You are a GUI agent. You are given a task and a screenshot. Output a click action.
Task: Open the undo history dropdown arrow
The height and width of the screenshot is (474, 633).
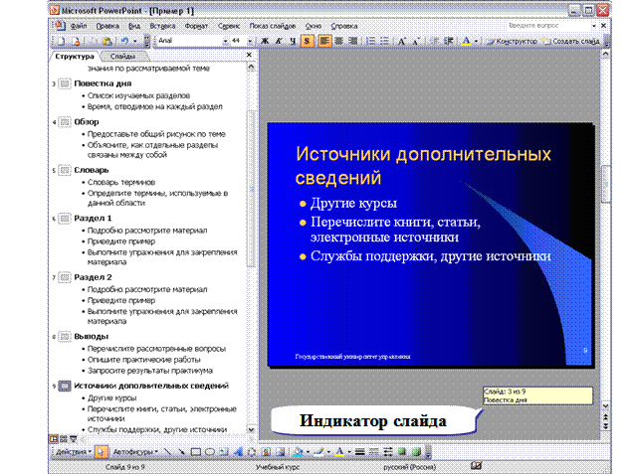coord(135,41)
